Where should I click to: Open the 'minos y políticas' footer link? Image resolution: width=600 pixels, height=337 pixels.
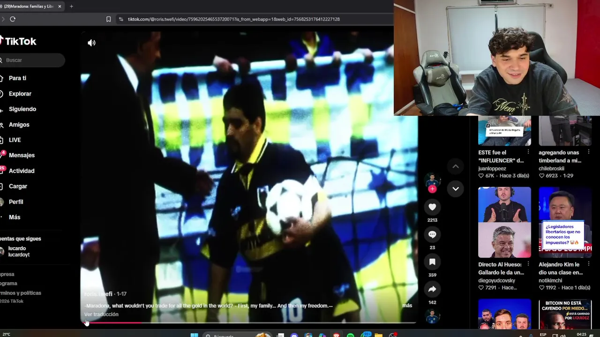point(21,293)
